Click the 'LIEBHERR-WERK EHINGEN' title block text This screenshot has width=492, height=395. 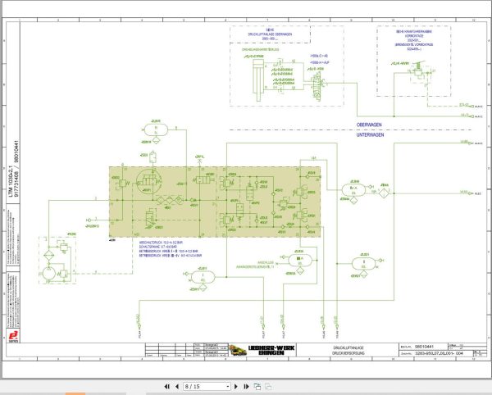[x=271, y=350]
